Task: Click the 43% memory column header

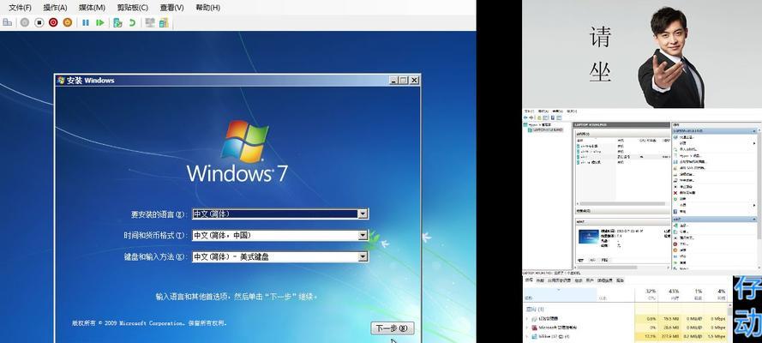Action: click(669, 294)
